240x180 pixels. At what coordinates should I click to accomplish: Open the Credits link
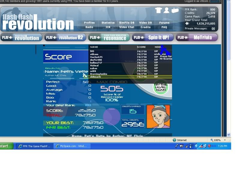[x=145, y=27]
